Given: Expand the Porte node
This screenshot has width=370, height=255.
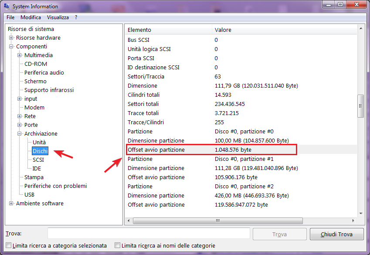Looking at the screenshot, I should click(x=19, y=125).
